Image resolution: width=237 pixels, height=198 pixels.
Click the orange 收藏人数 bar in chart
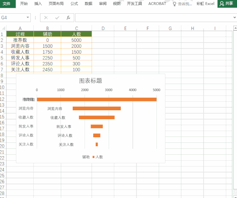coord(97,117)
